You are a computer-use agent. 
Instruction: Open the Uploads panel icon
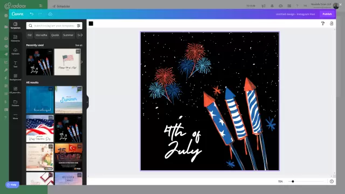16,51
